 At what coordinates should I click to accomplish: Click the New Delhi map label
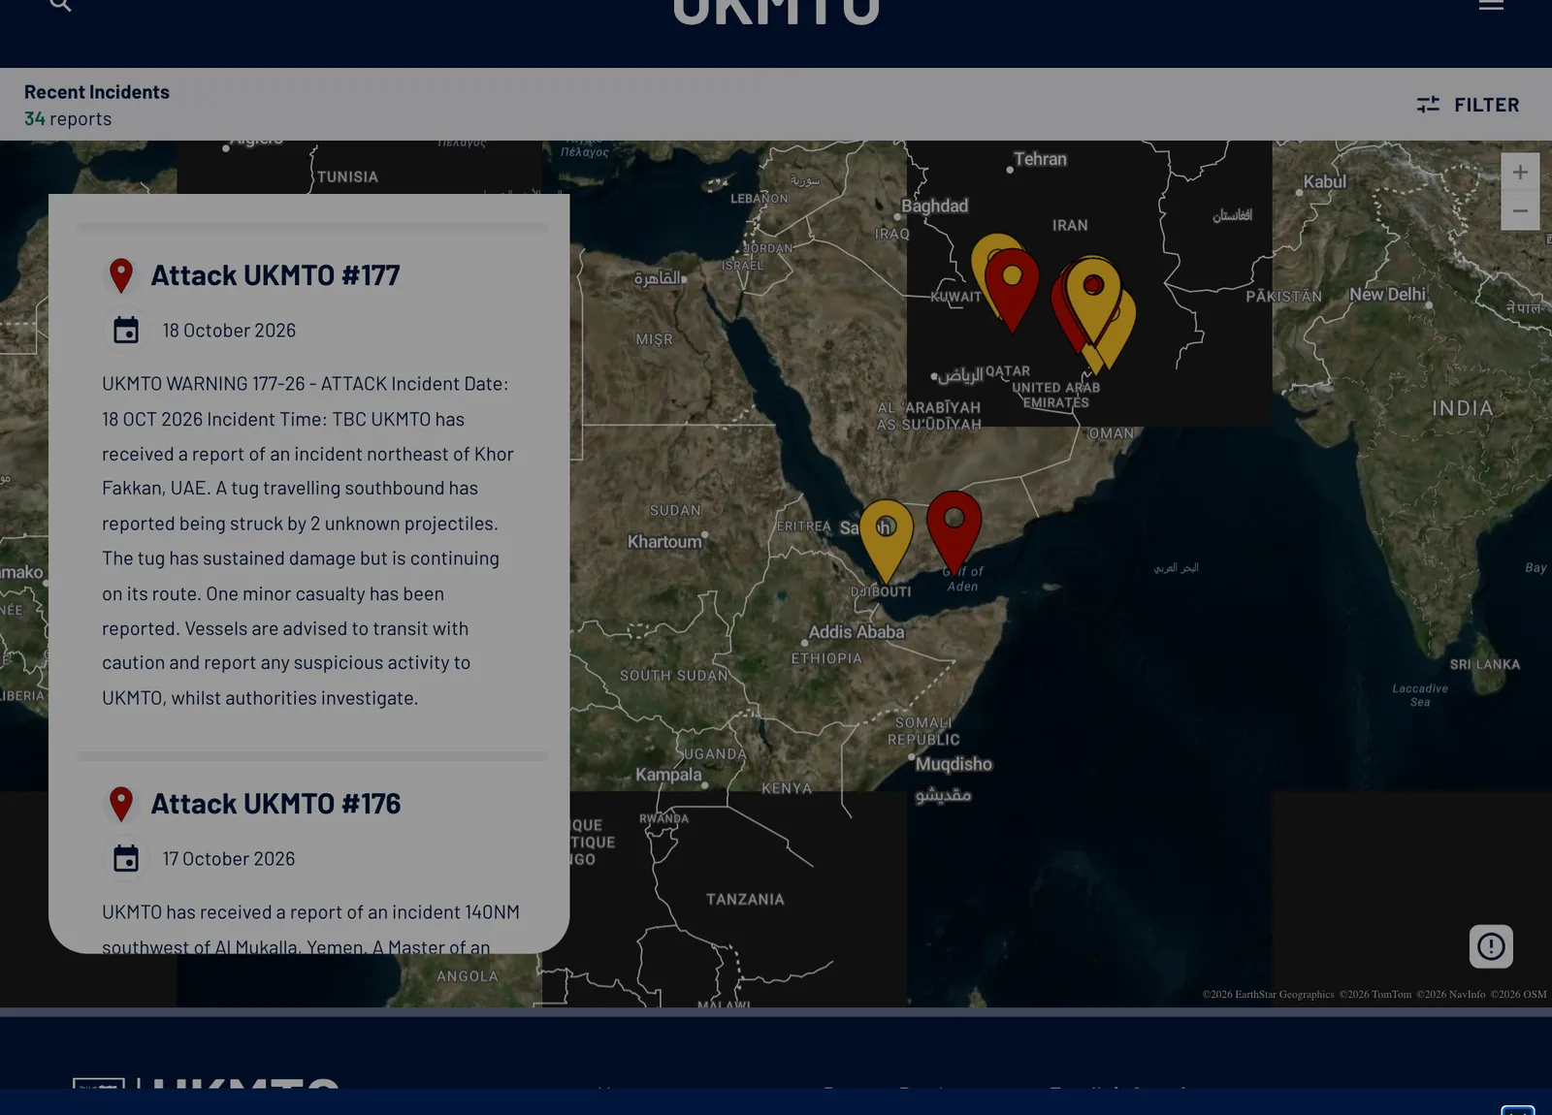point(1387,294)
